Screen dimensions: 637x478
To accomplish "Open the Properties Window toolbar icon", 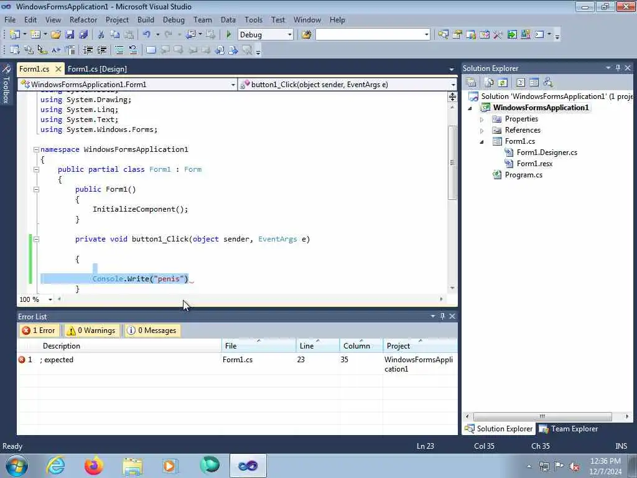I will pos(457,35).
